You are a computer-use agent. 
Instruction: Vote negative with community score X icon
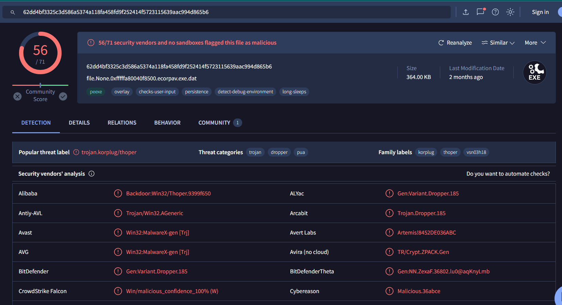[x=17, y=97]
